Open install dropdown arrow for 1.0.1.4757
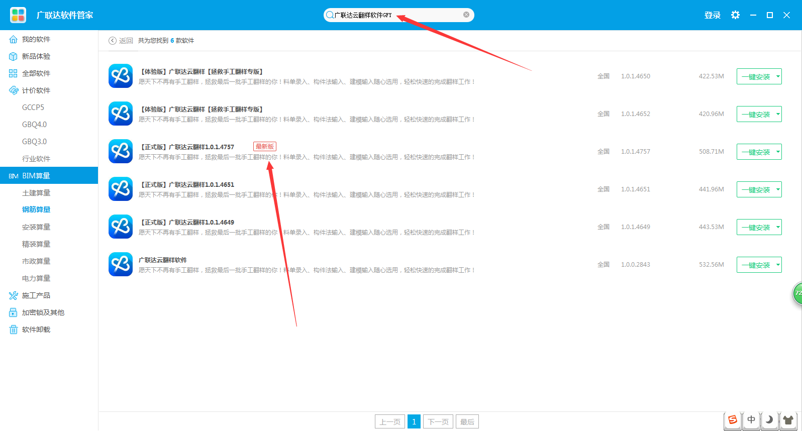Screen dimensions: 802x431 coord(778,152)
